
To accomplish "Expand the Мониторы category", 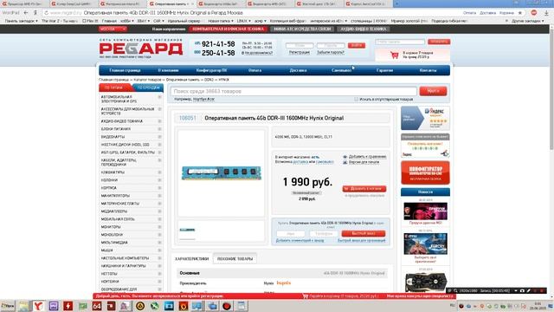I will pyautogui.click(x=159, y=227).
